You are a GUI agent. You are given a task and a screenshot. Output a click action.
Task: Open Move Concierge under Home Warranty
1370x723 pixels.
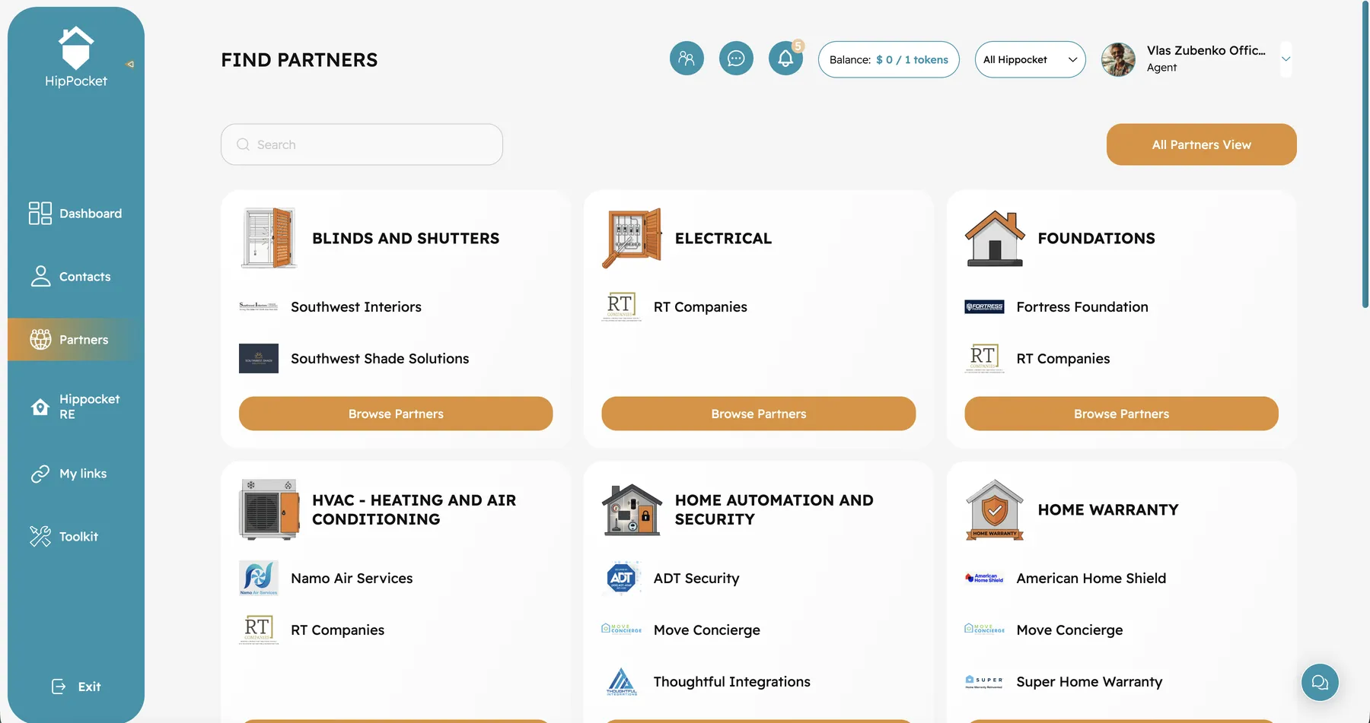pyautogui.click(x=1070, y=630)
